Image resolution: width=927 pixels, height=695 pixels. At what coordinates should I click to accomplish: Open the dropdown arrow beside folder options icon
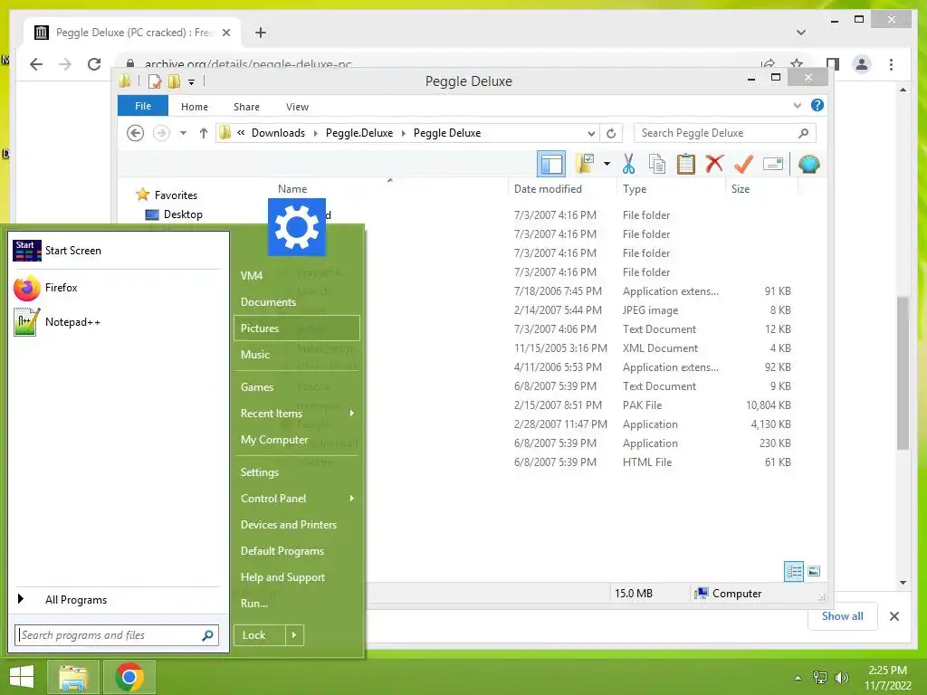coord(607,164)
